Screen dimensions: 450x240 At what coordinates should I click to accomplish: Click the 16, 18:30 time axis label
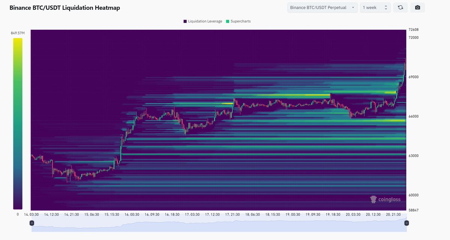click(x=172, y=214)
